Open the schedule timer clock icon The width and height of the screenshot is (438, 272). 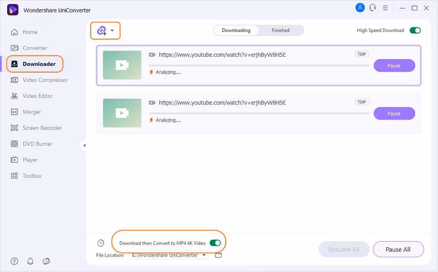click(x=100, y=243)
